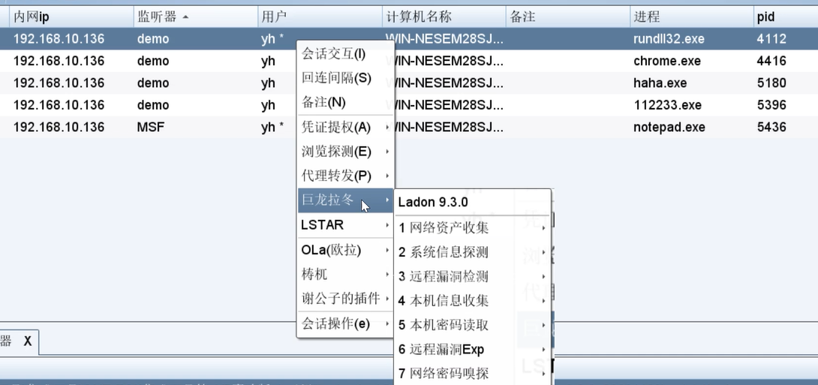
Task: Choose 备注(N) in context menu
Action: pos(323,102)
